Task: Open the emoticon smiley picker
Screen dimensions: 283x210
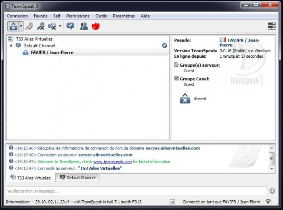Action: point(272,191)
